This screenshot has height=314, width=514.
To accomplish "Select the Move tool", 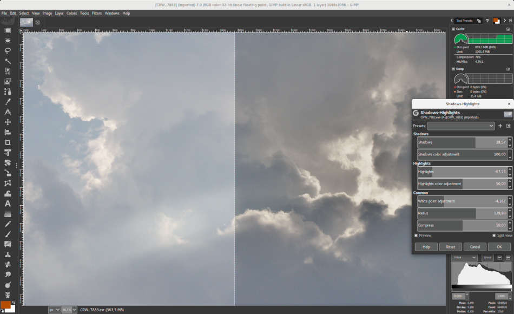I will tap(8, 122).
